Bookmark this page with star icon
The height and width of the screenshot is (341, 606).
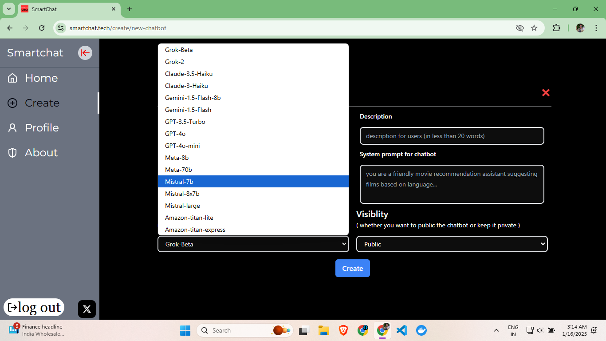tap(534, 28)
